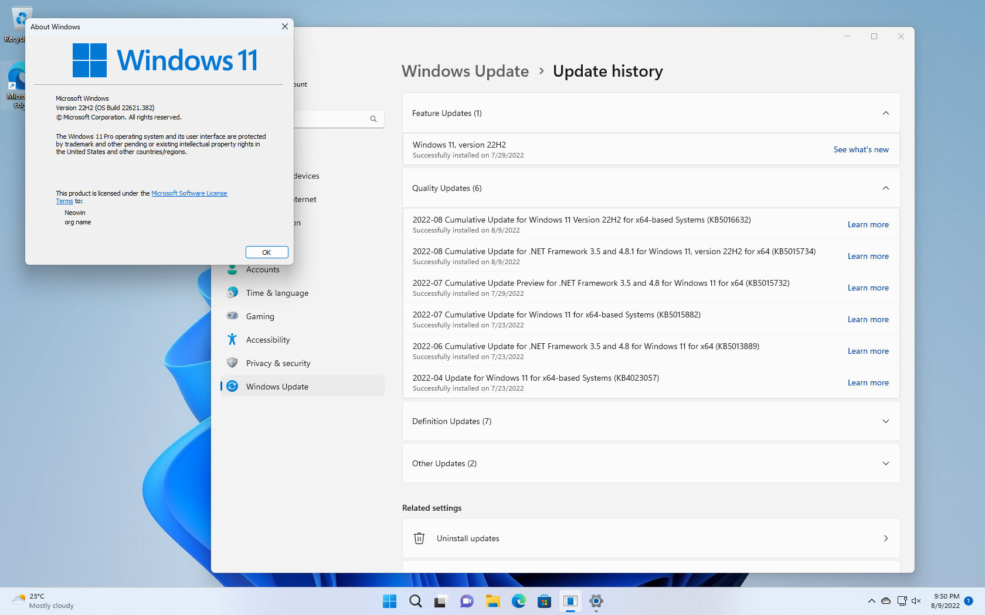Open Time & language settings

pyautogui.click(x=277, y=293)
